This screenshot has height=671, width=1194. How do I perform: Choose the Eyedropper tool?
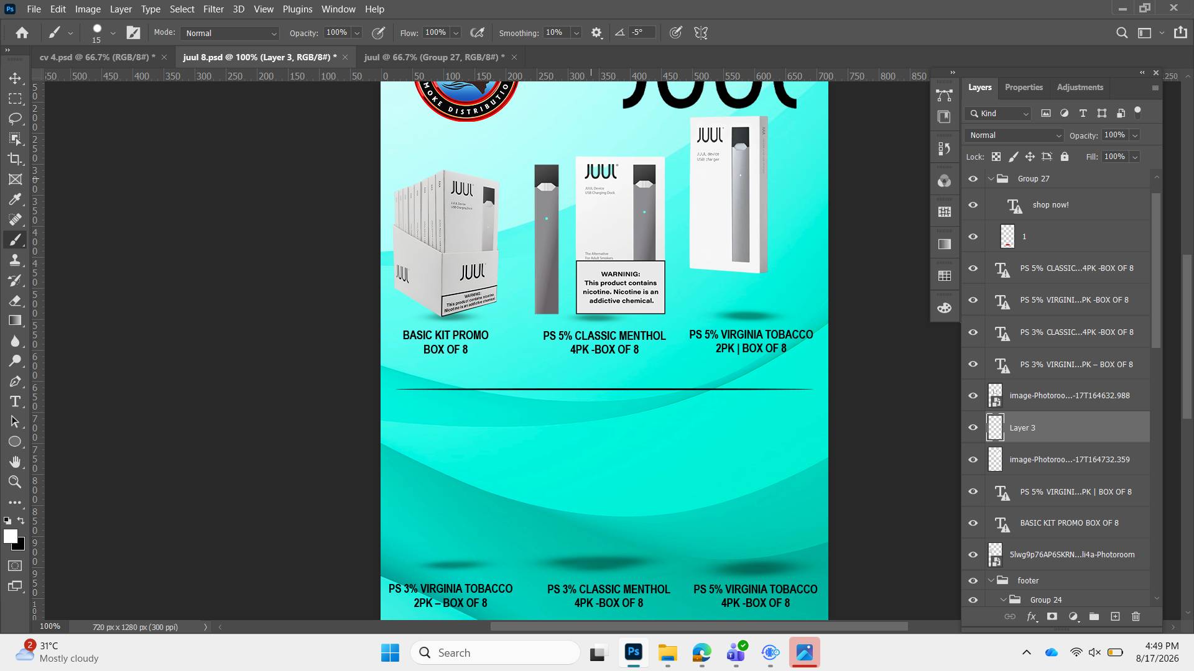[15, 199]
